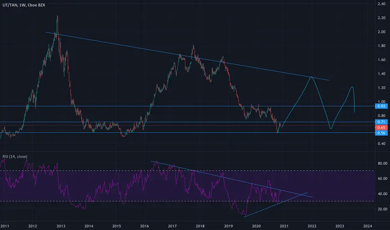Click the 2022 label on time axis
The height and width of the screenshot is (230, 390).
pos(312,226)
